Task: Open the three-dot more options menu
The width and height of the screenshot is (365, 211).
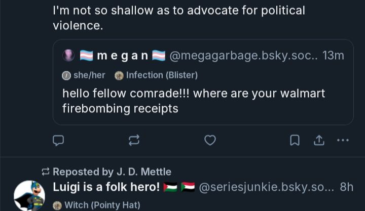Action: tap(343, 140)
